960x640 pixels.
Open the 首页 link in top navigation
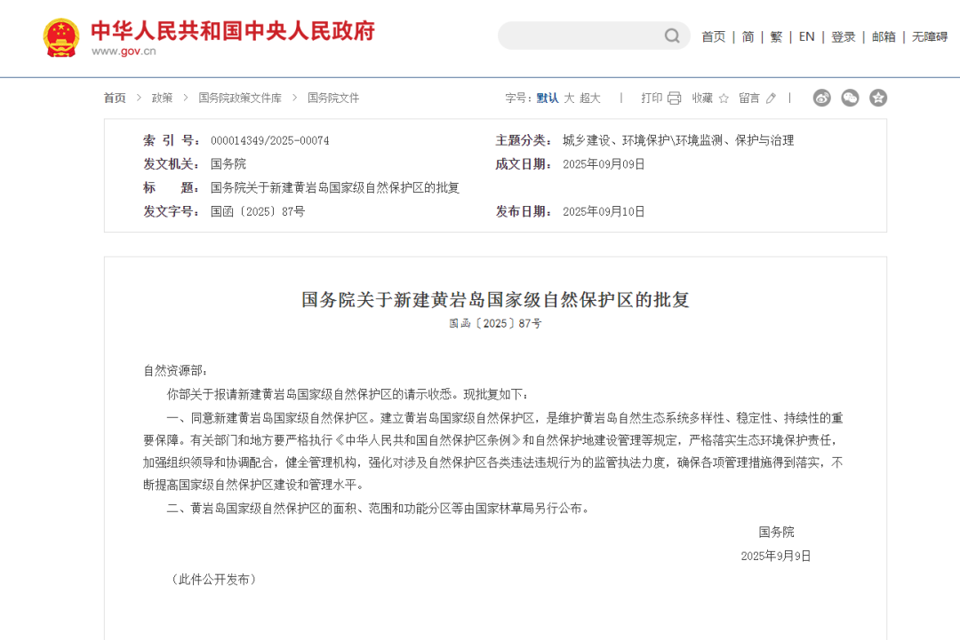713,36
